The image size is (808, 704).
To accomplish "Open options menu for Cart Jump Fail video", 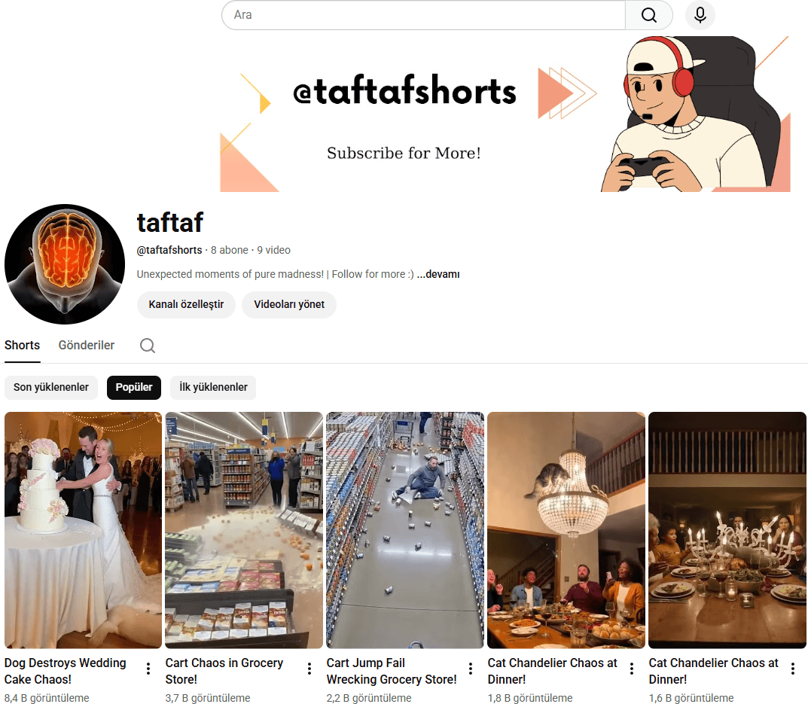I will coord(471,669).
